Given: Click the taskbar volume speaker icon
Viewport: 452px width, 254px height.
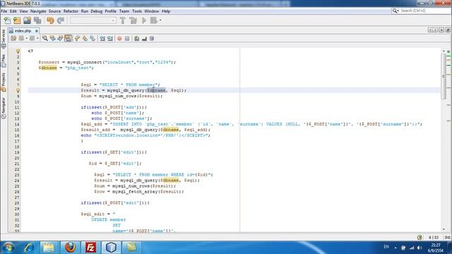Looking at the screenshot, I should click(x=420, y=248).
